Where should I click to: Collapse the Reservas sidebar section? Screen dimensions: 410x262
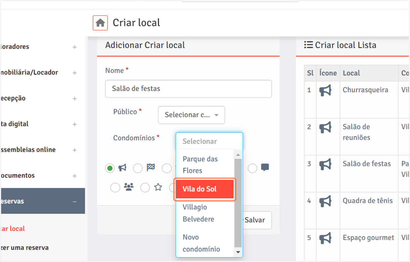pos(74,202)
